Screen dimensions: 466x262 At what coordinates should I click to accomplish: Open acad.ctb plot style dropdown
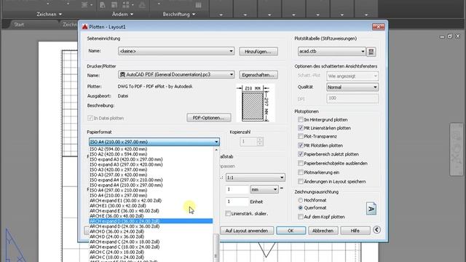tap(331, 52)
